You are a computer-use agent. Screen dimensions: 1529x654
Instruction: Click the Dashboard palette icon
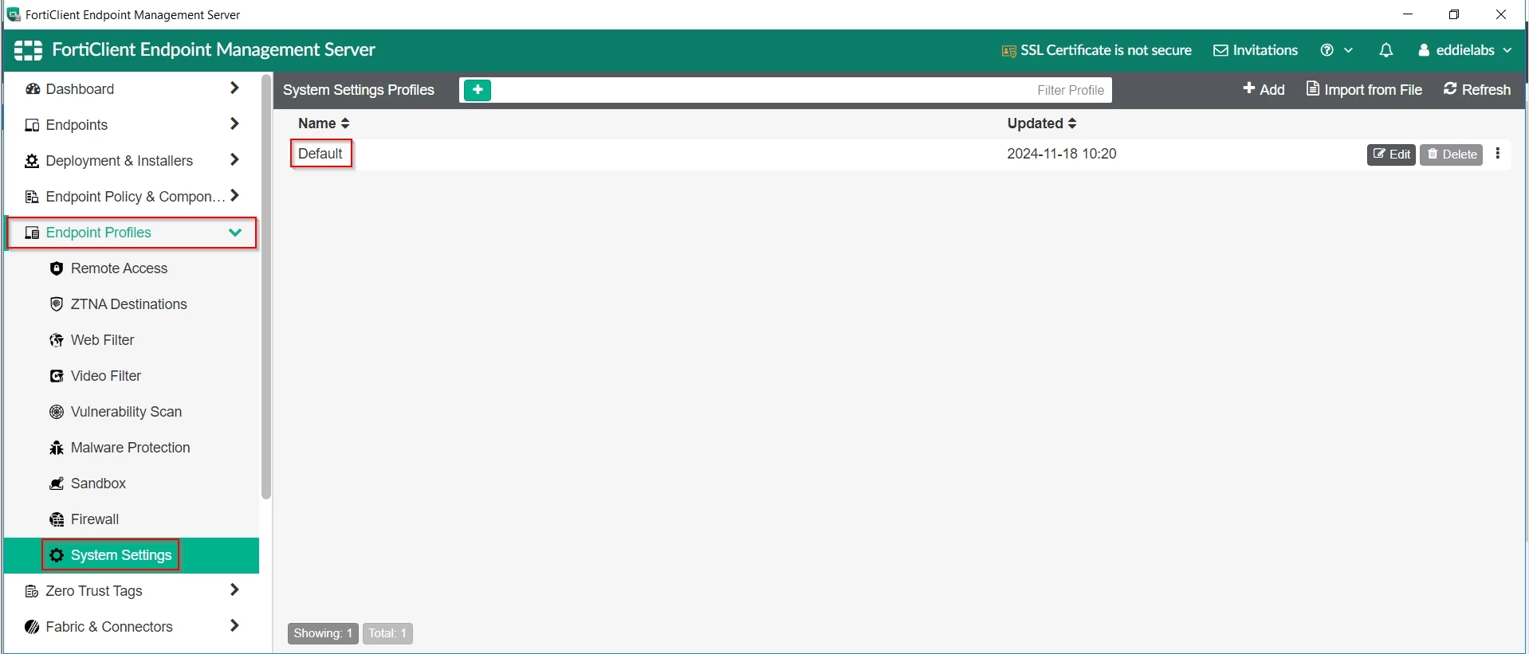pos(33,88)
